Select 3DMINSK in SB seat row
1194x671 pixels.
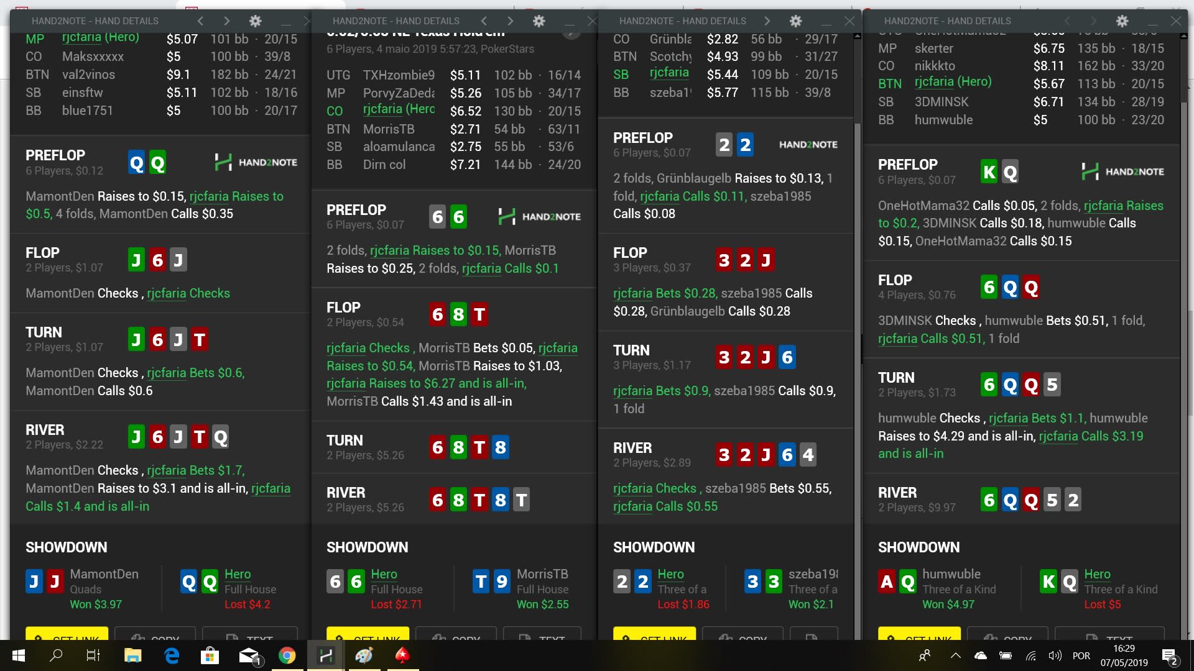coord(942,102)
